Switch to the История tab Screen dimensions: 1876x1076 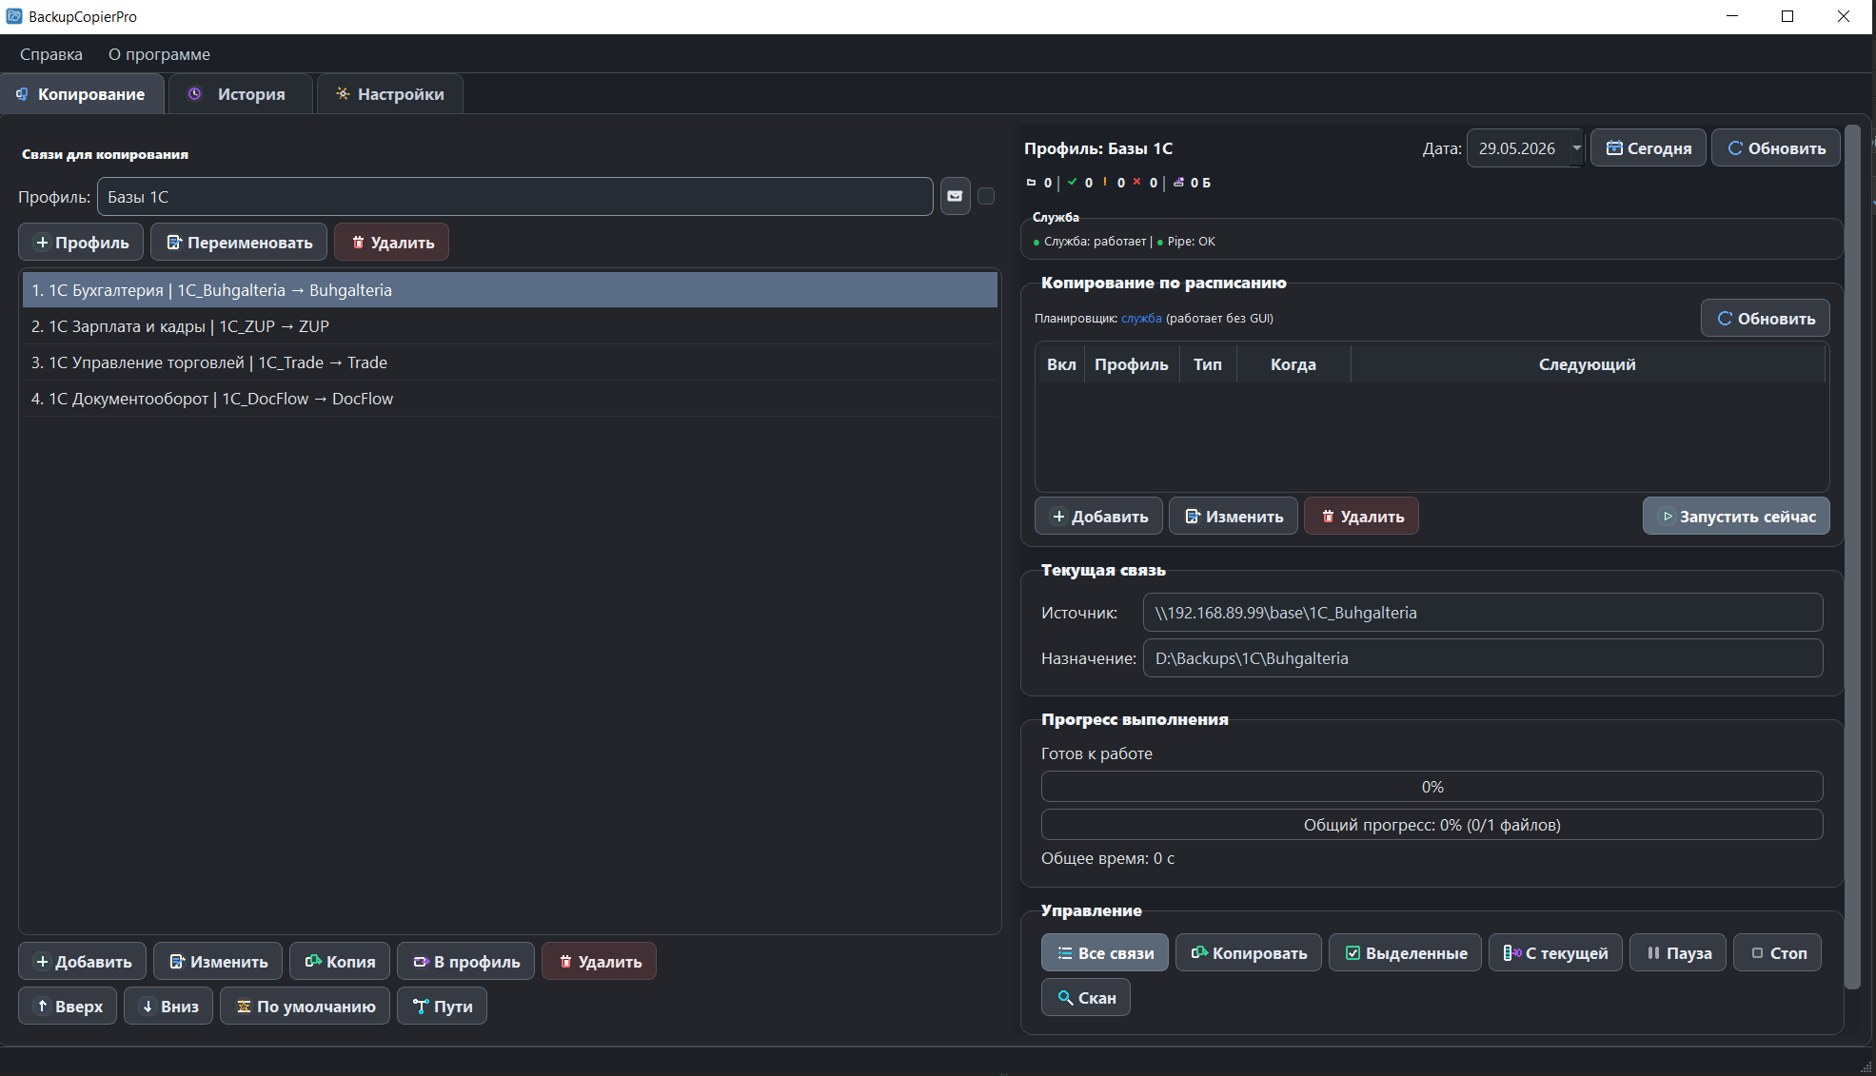pos(239,94)
